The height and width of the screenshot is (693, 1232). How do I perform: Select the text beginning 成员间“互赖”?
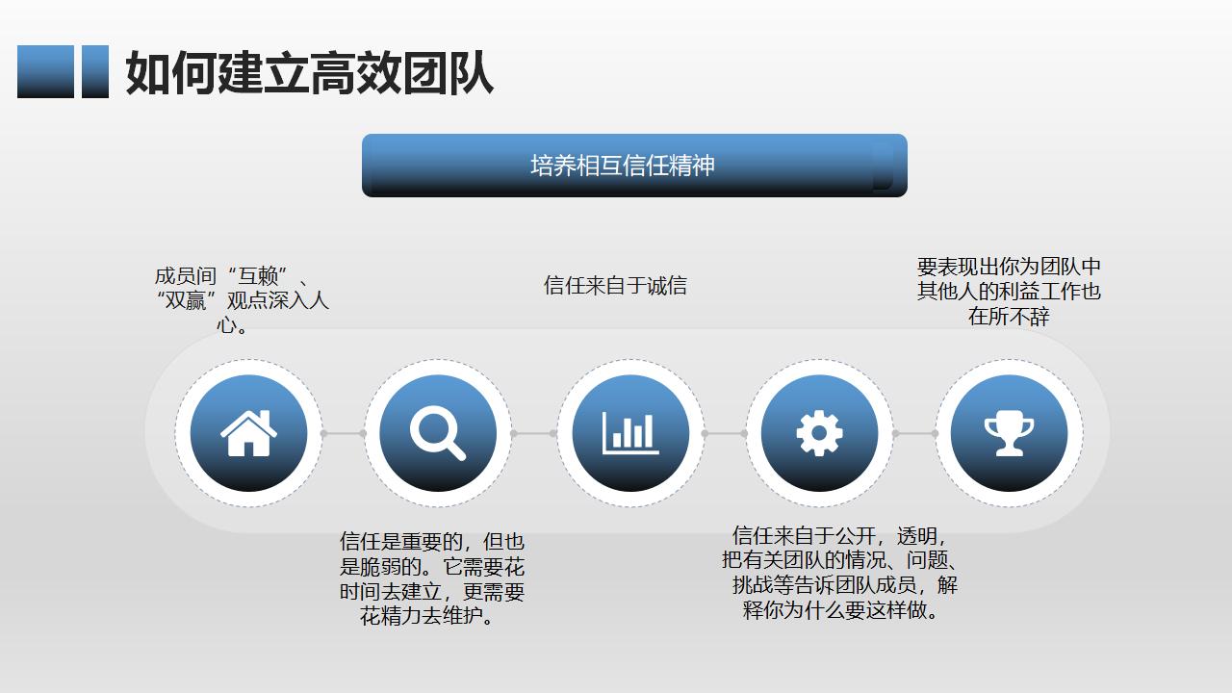(x=242, y=300)
